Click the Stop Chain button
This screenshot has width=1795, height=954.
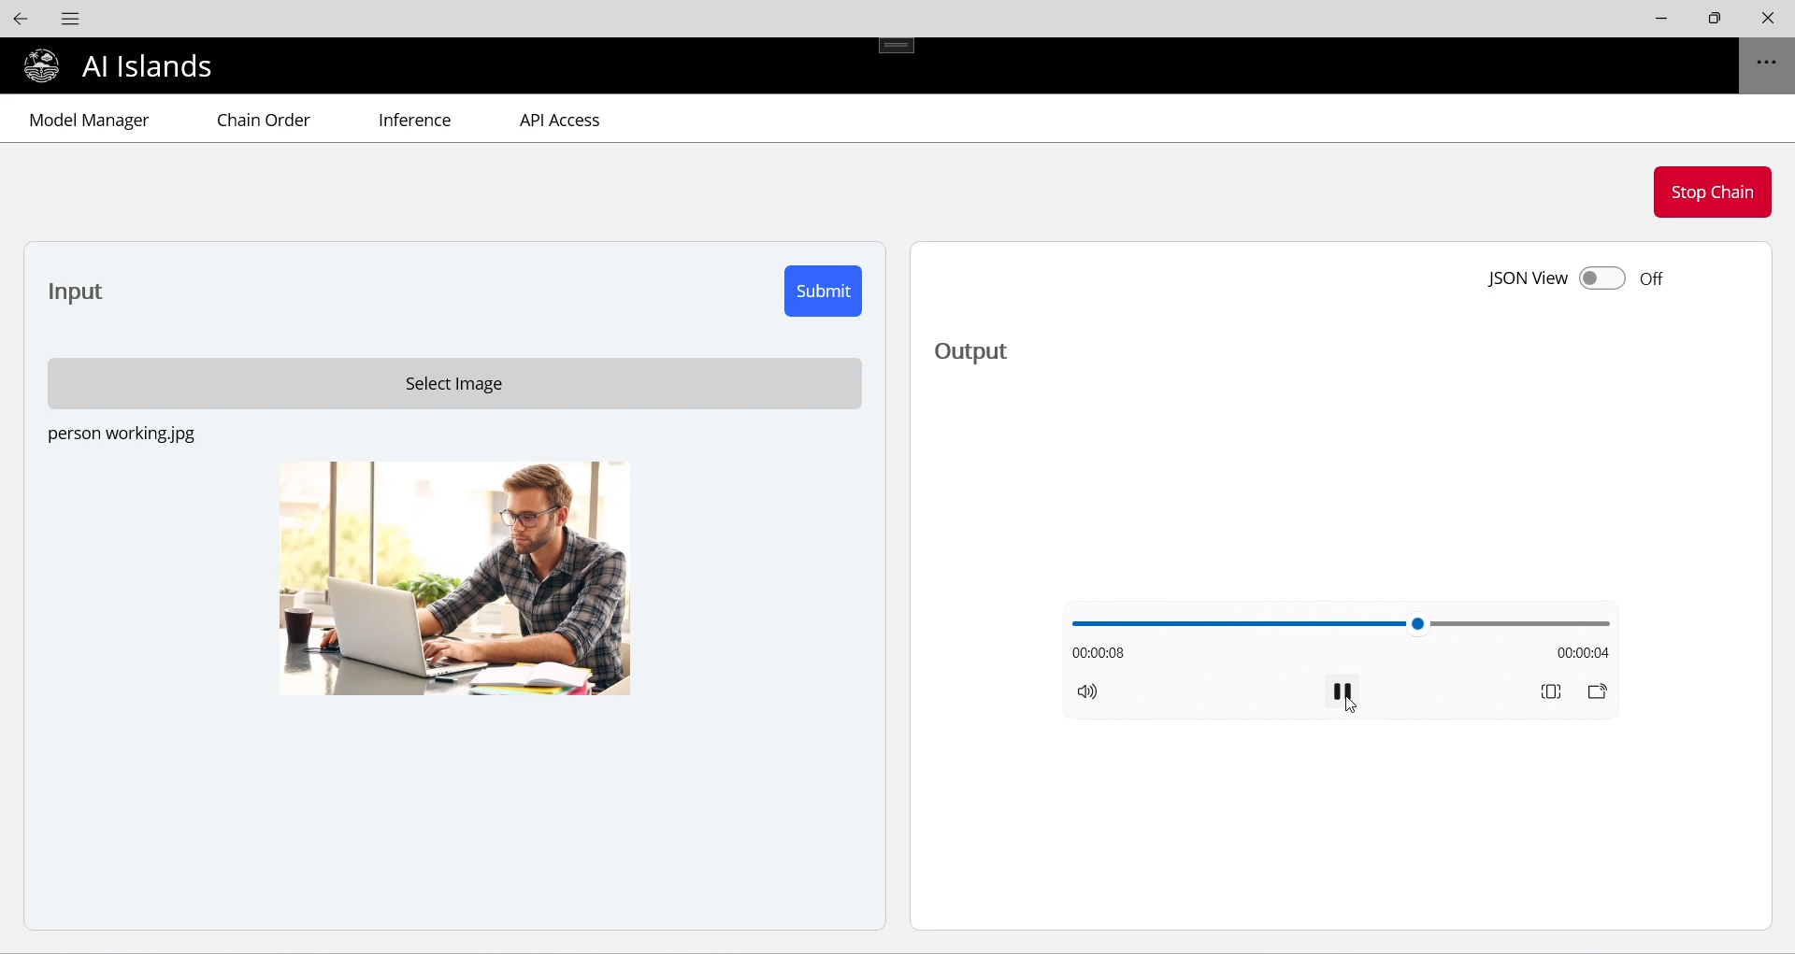click(x=1712, y=192)
